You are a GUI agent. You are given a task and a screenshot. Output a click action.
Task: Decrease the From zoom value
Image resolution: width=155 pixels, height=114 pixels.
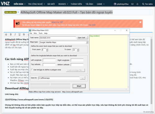click(x=47, y=50)
